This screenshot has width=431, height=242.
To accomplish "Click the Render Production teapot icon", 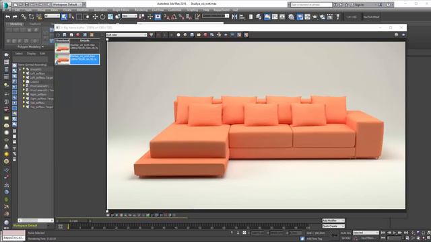I will 315,17.
